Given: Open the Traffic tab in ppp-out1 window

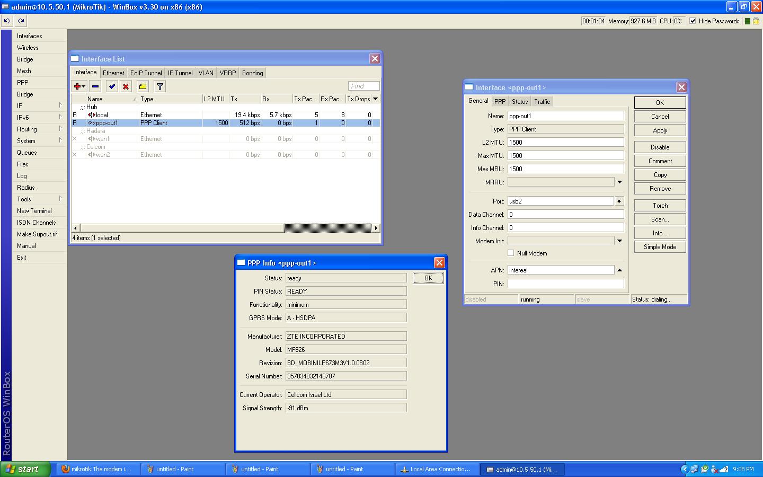Looking at the screenshot, I should (x=542, y=102).
